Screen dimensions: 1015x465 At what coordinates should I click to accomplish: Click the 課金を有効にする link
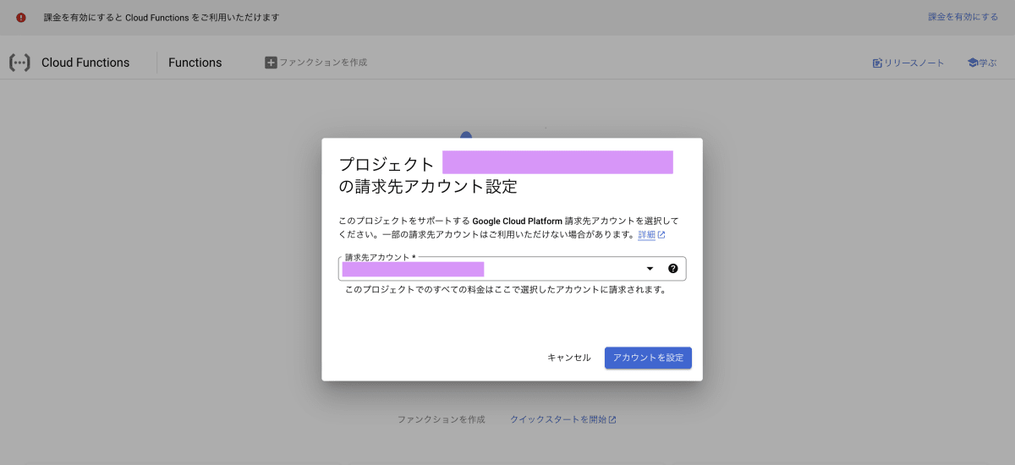963,17
